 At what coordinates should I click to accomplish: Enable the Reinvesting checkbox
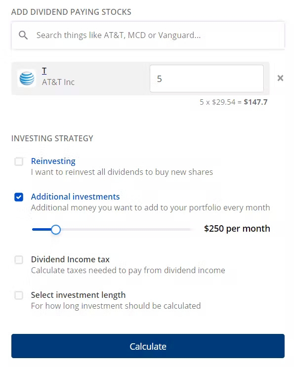click(19, 162)
